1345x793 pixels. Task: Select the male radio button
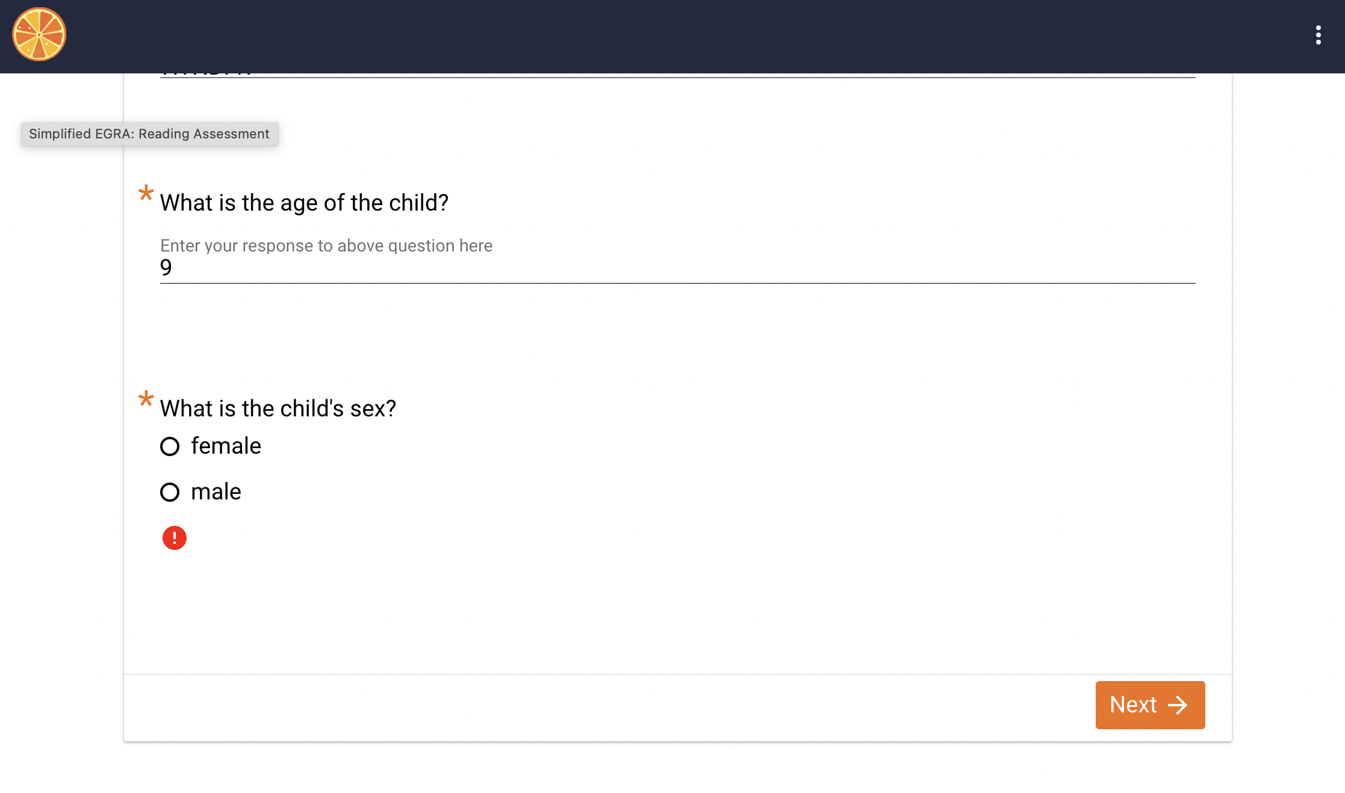pyautogui.click(x=170, y=492)
